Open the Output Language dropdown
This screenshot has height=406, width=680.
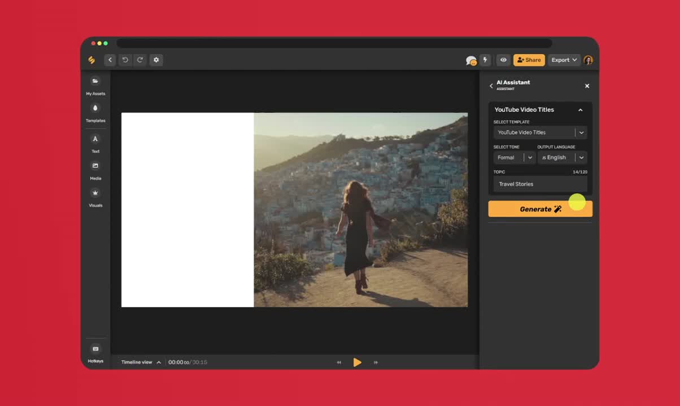click(x=562, y=157)
